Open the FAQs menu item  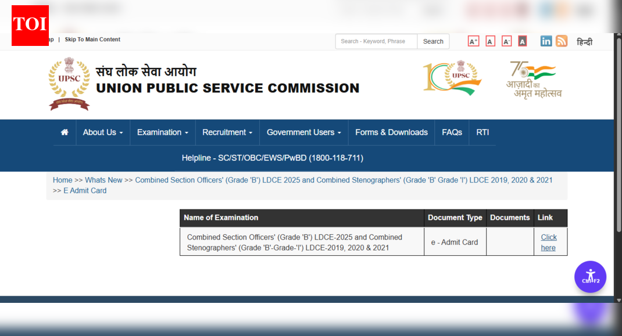451,132
